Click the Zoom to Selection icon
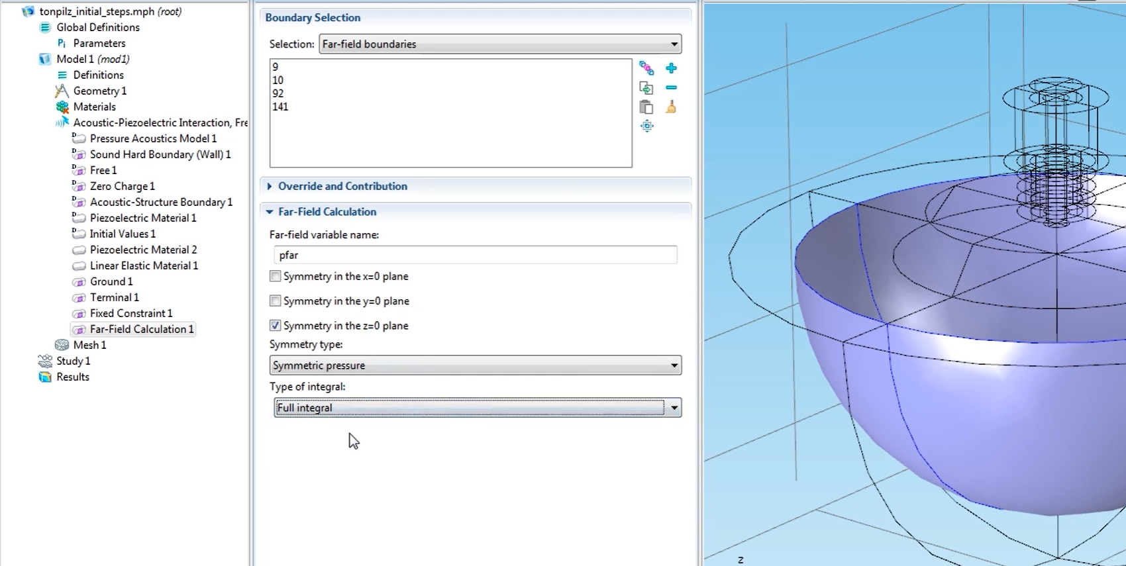Viewport: 1126px width, 566px height. click(x=646, y=126)
